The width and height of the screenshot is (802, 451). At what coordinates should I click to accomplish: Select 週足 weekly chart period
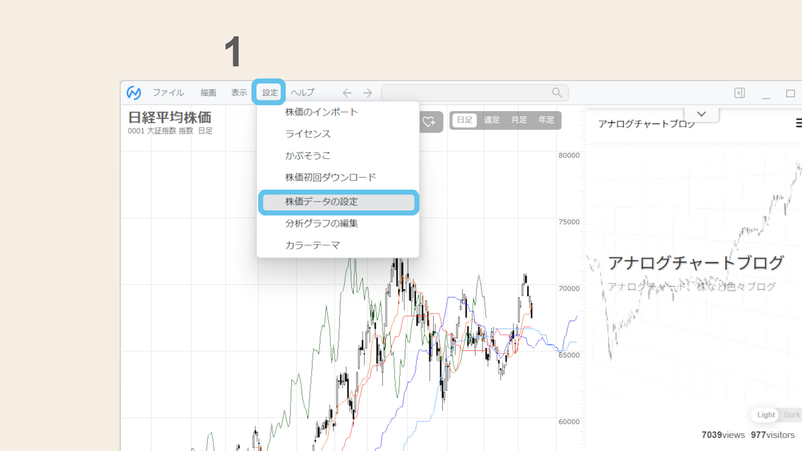click(x=492, y=120)
